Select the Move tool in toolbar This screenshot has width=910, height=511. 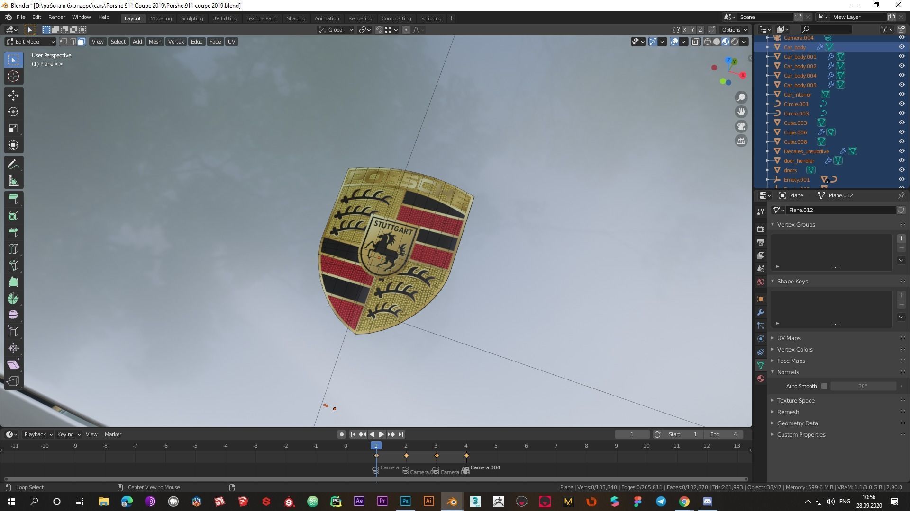tap(13, 96)
